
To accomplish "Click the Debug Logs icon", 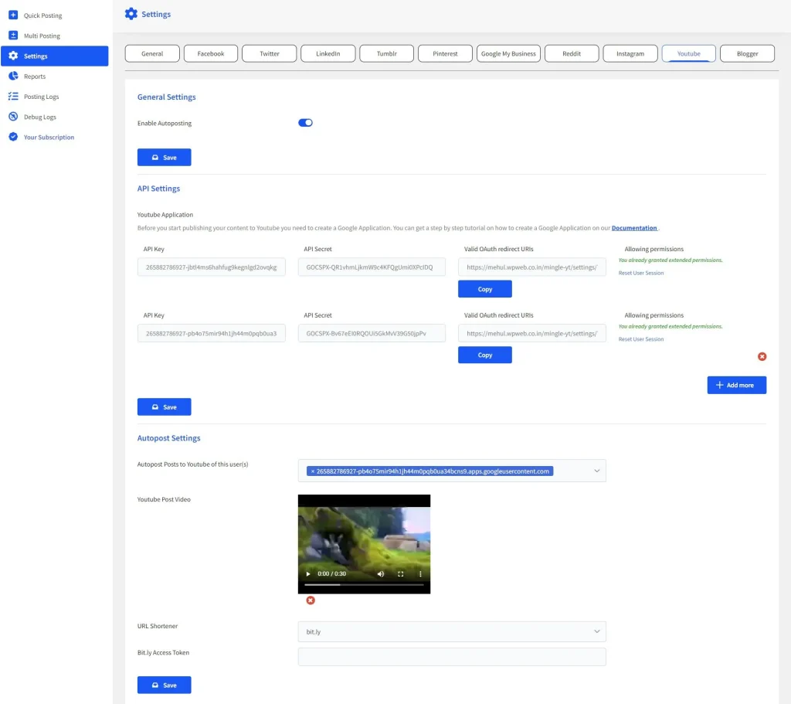I will click(x=13, y=117).
